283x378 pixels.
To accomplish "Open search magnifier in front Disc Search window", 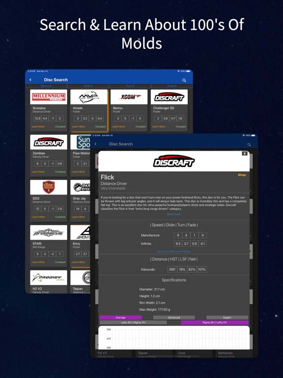I will pyautogui.click(x=249, y=144).
